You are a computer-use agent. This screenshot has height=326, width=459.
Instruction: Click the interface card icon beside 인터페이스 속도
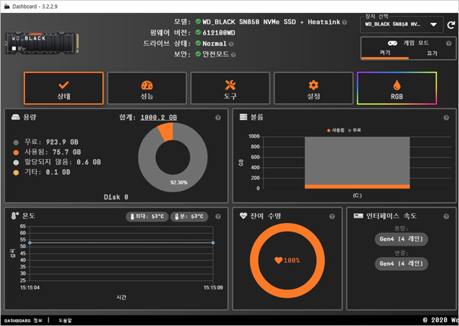click(358, 216)
